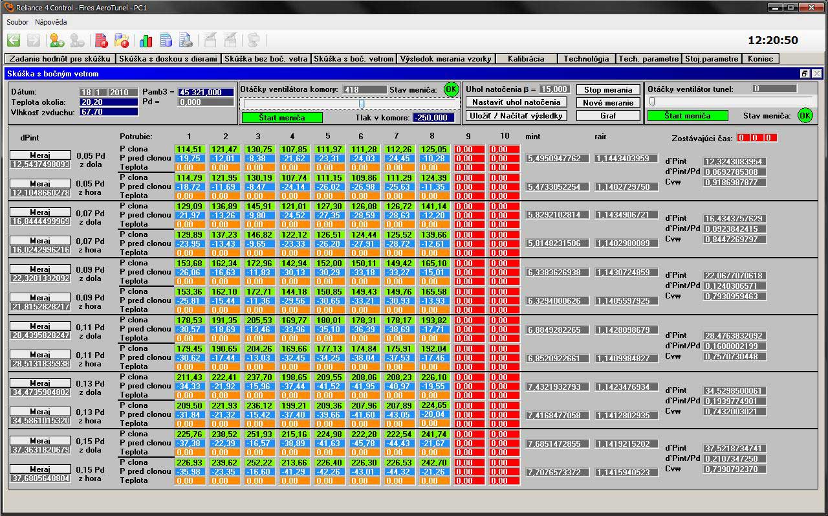
Task: Click the blue data tables icon
Action: click(x=166, y=40)
